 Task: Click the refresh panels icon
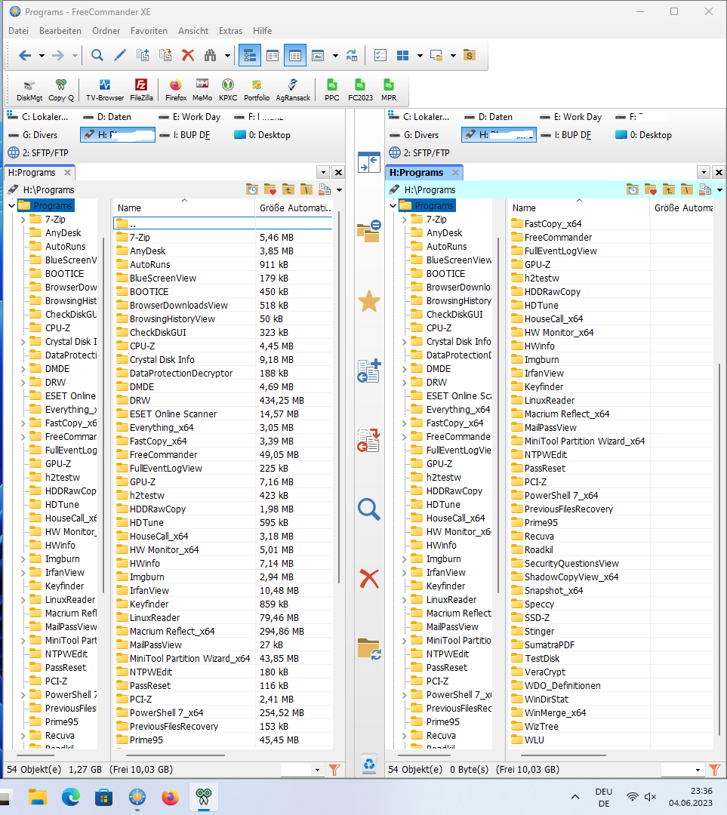point(352,55)
